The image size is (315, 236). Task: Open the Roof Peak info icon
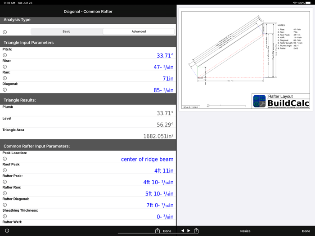pyautogui.click(x=5, y=170)
